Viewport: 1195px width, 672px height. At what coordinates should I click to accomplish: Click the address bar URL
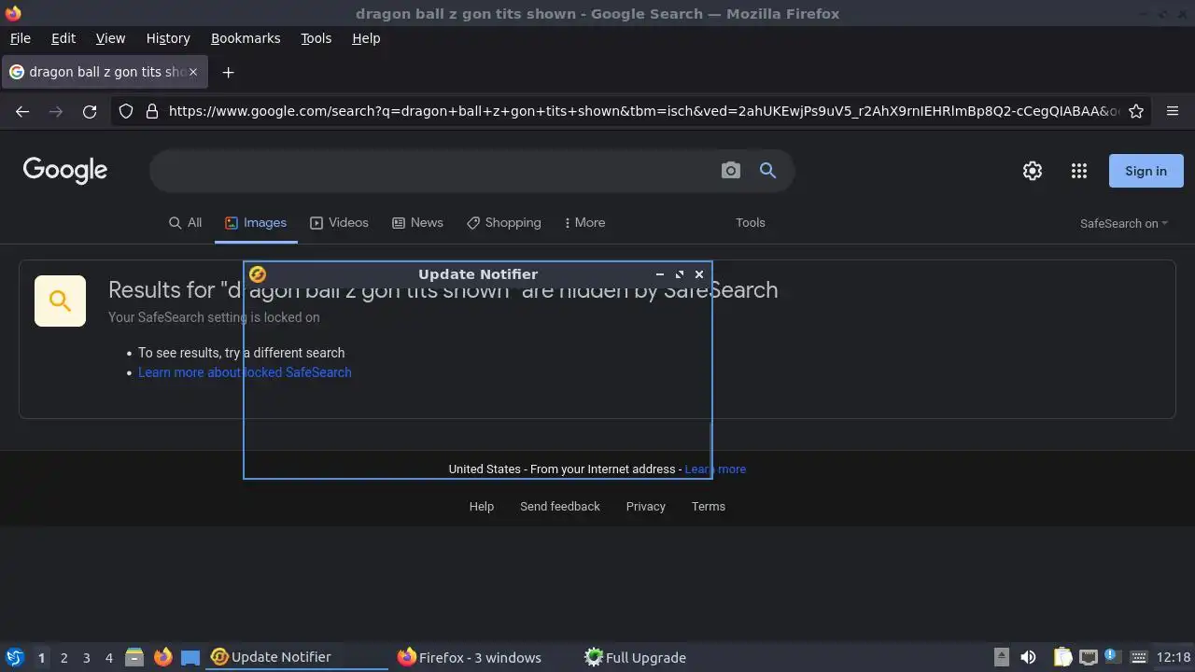click(x=644, y=111)
